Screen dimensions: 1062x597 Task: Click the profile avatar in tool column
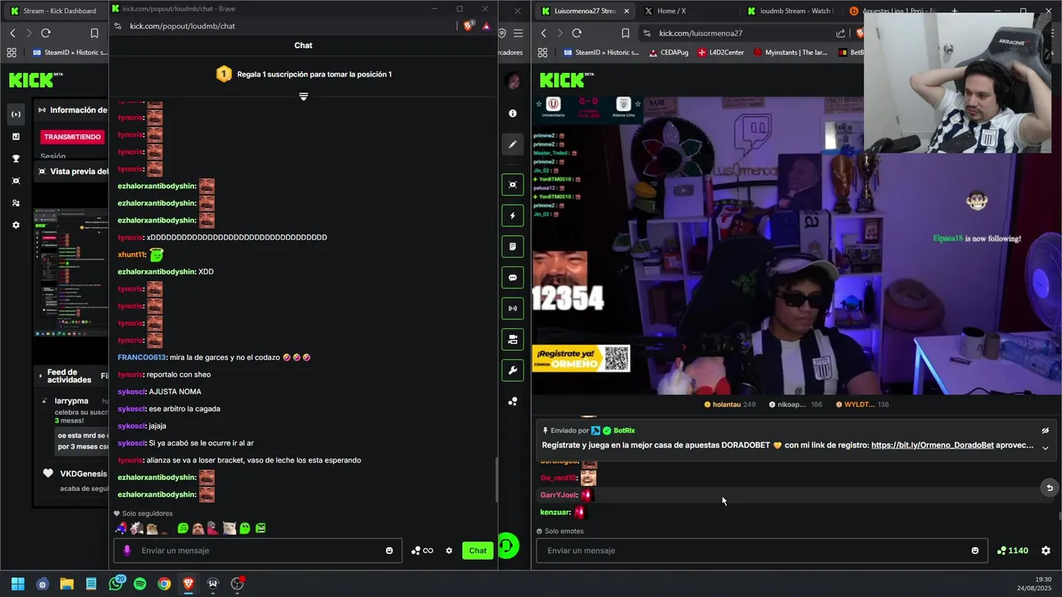click(513, 80)
